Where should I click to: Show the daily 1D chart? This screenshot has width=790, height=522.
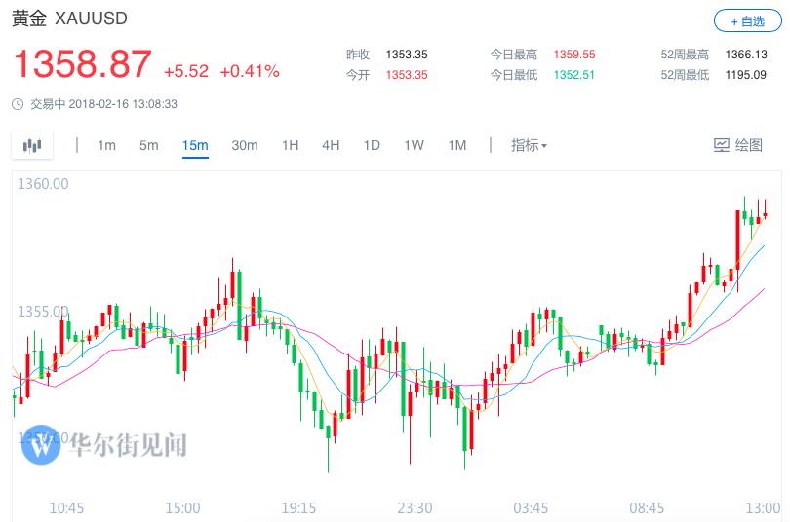[372, 145]
